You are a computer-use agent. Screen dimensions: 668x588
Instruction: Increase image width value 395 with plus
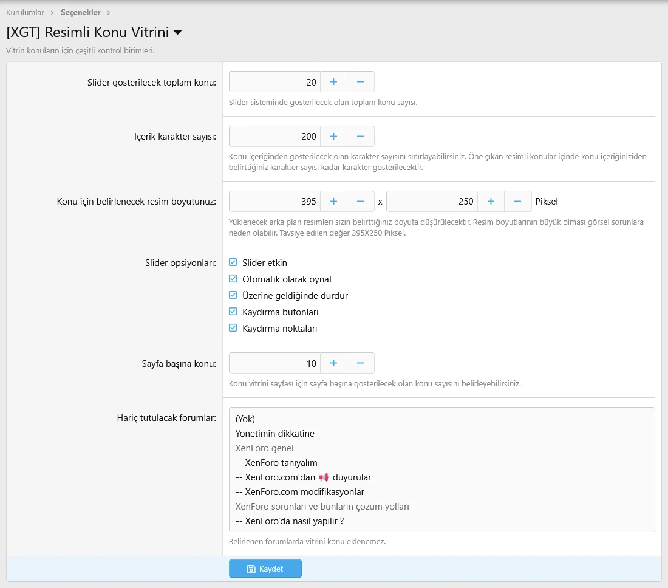click(333, 202)
